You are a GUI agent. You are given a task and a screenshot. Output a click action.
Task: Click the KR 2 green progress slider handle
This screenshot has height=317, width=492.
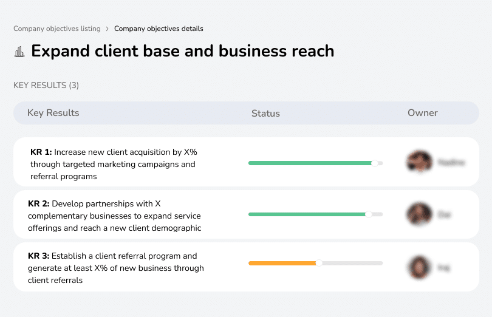tap(368, 214)
